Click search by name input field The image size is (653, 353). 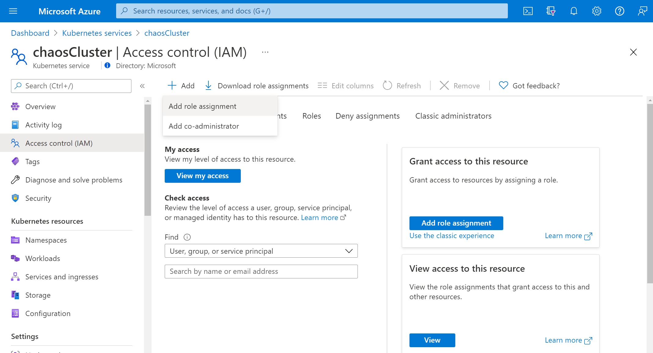tap(261, 271)
